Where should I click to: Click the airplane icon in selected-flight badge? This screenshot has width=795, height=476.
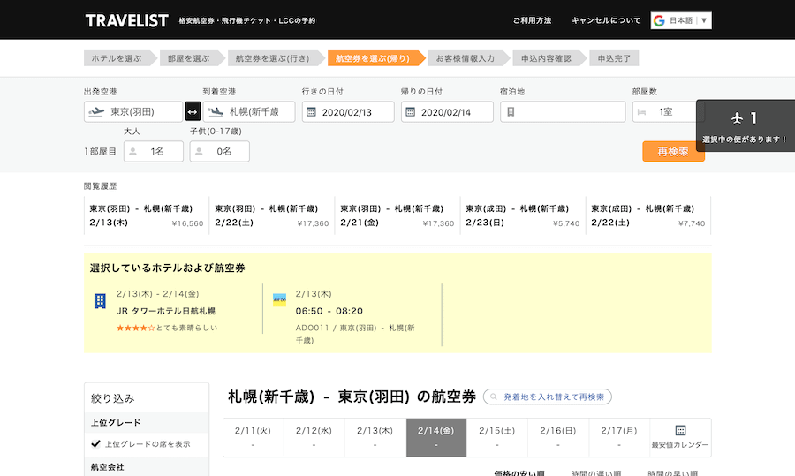[737, 118]
